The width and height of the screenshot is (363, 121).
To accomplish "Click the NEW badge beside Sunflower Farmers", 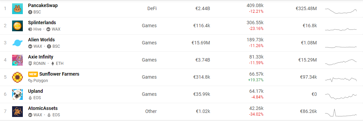I will (x=33, y=74).
